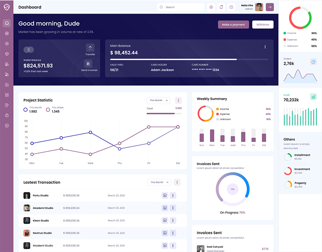Click the Send Invoices document icon

pos(89,64)
